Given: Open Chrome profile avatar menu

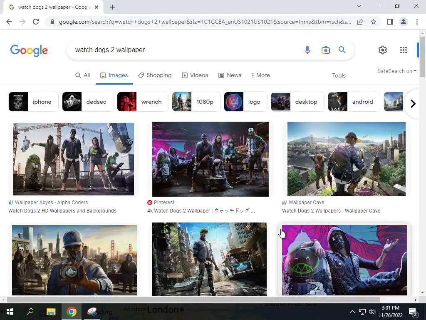Looking at the screenshot, I should pyautogui.click(x=404, y=22).
